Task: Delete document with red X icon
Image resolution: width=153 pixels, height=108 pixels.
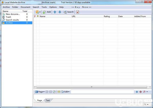Action: [78, 12]
